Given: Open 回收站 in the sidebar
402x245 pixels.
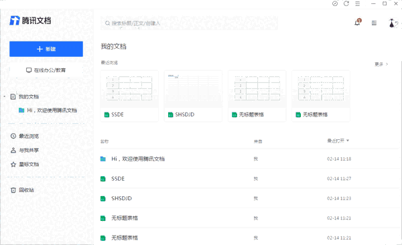Looking at the screenshot, I should (x=26, y=190).
